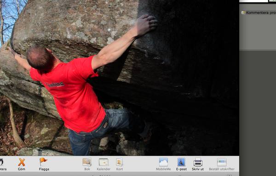
Task: Flag the photo using the Flagga flag icon
Action: click(43, 162)
